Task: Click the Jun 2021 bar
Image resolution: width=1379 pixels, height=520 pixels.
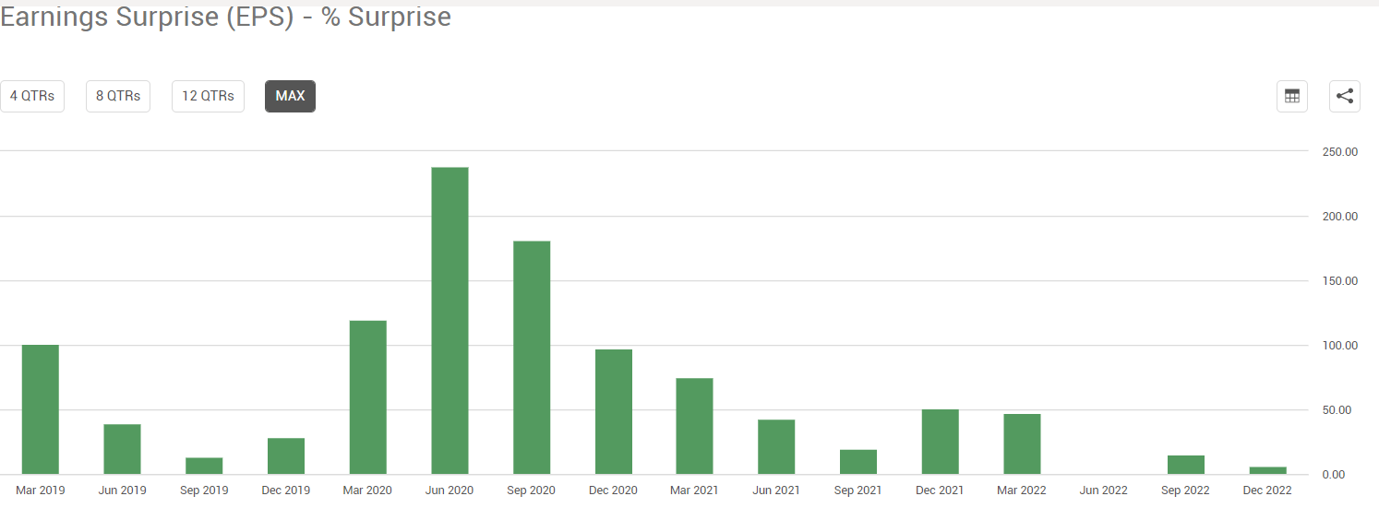Action: (776, 447)
